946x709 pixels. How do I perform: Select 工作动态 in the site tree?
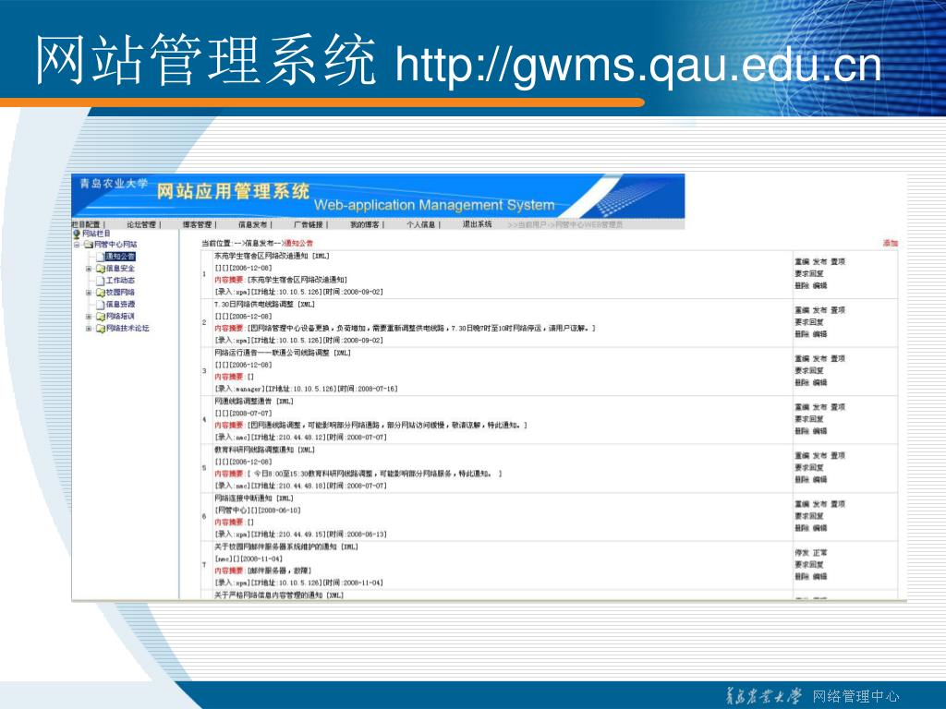click(x=120, y=281)
